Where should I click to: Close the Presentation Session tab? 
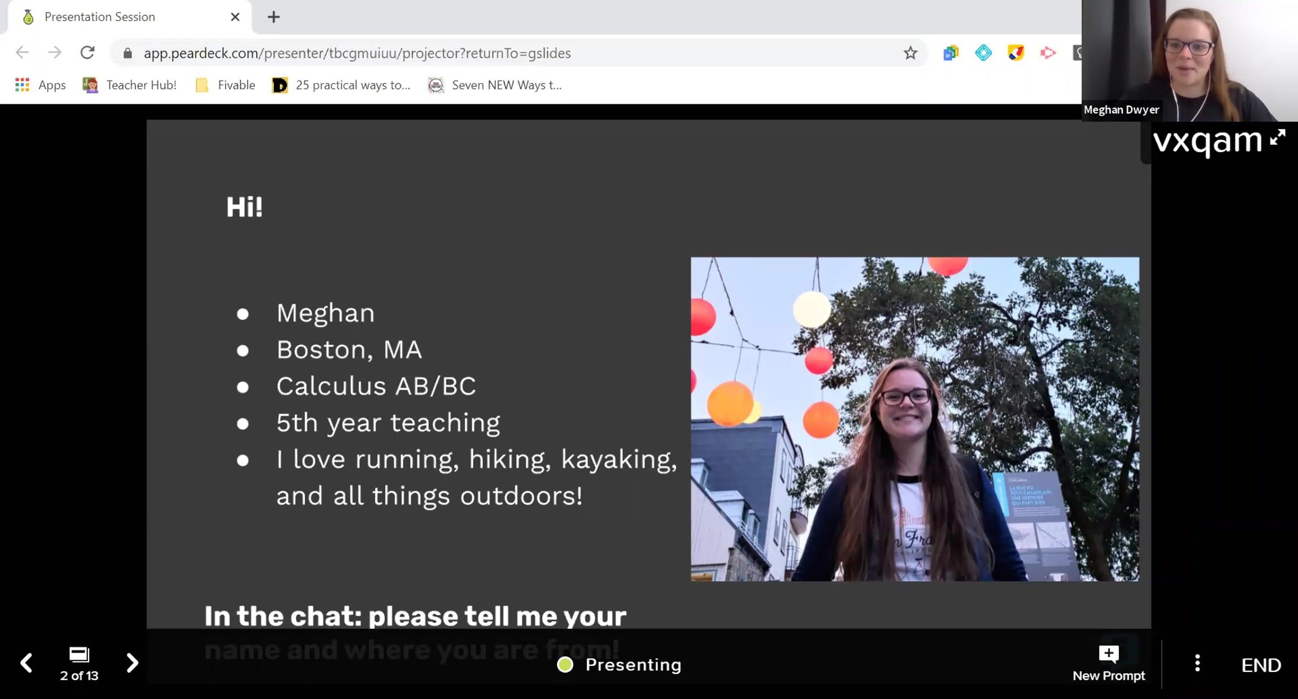(235, 17)
